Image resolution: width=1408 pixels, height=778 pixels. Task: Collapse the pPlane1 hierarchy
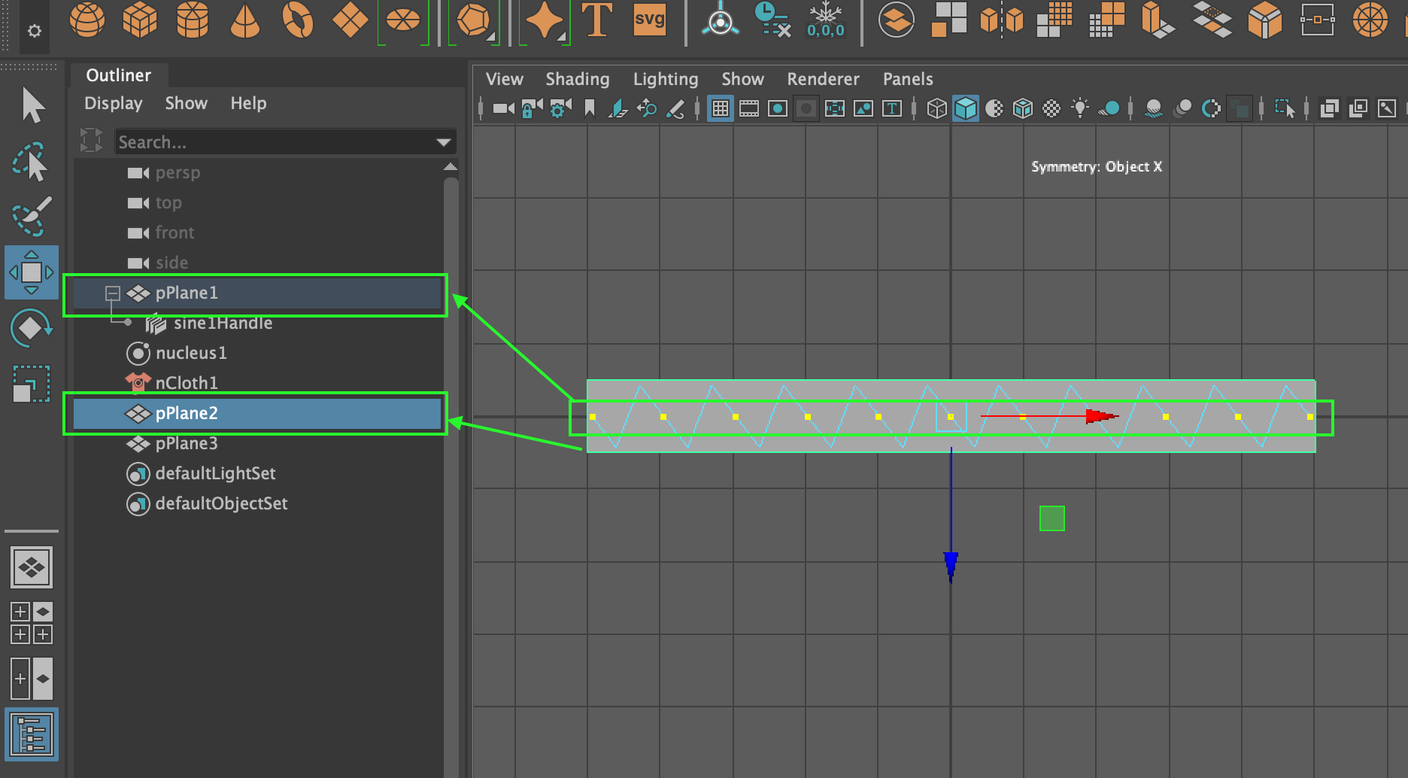[113, 293]
